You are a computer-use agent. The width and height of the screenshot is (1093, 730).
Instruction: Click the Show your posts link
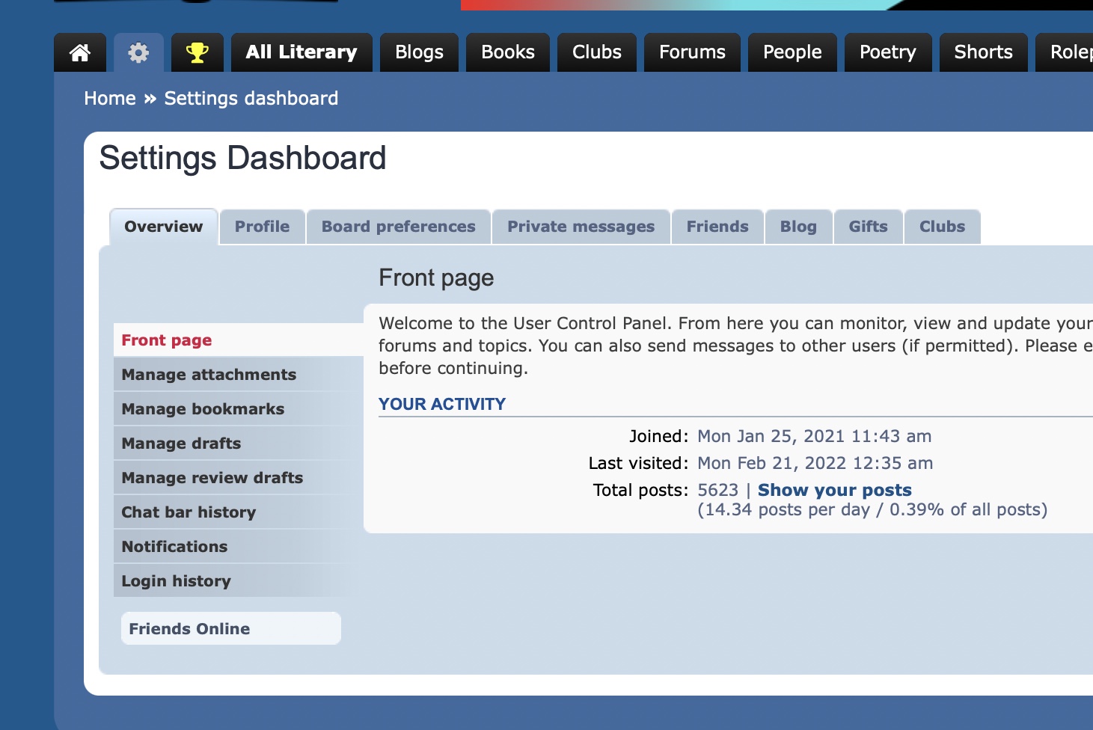835,490
